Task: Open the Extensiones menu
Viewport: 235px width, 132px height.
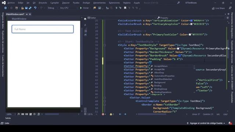Action: click(x=114, y=3)
